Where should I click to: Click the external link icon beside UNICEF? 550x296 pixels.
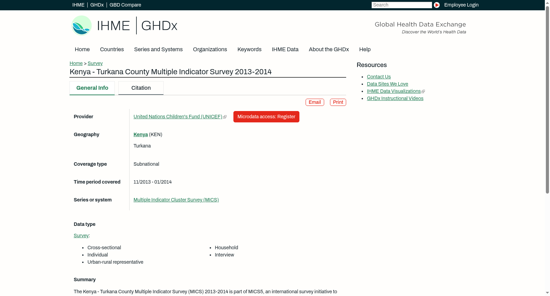pyautogui.click(x=225, y=117)
